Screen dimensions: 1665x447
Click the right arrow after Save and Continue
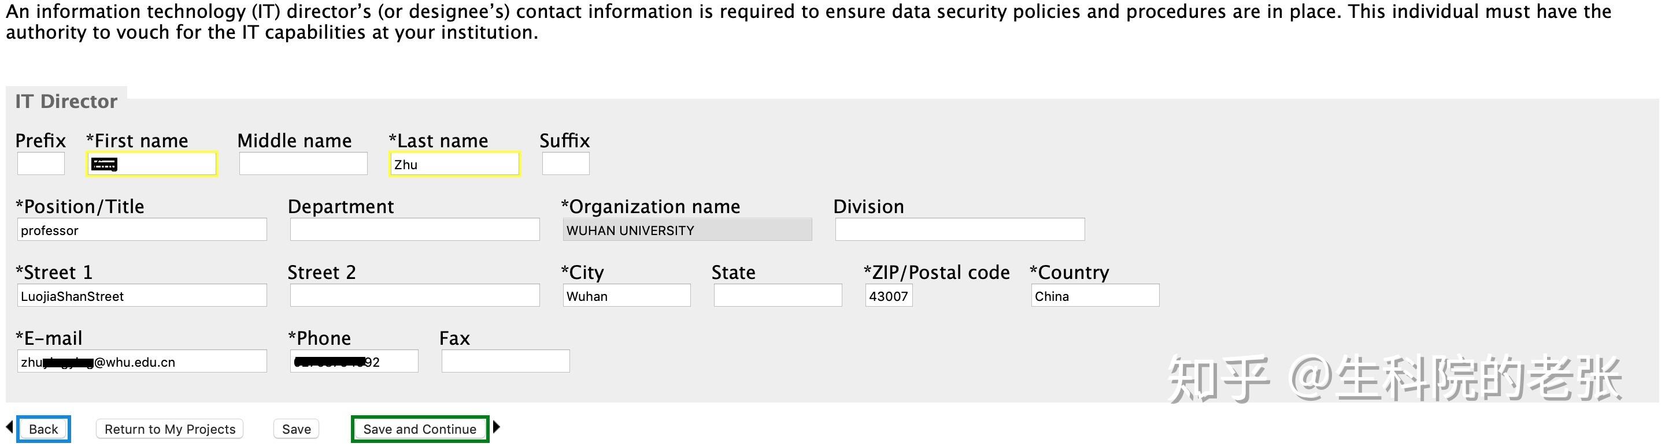[497, 427]
